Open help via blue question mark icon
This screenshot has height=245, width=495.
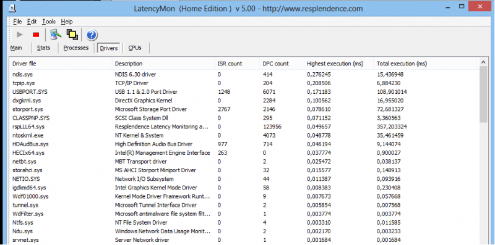pos(92,35)
